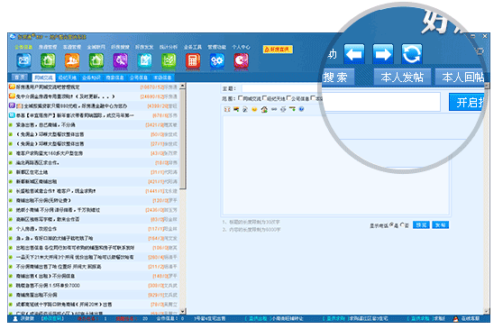The image size is (503, 329).
Task: Click the refresh arrows icon button
Action: [x=412, y=54]
